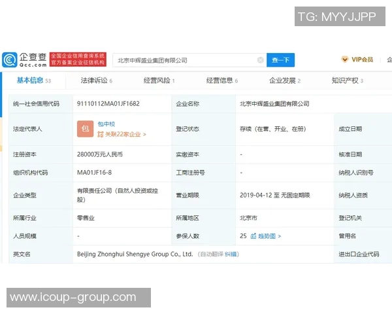This screenshot has width=392, height=314.
Task: Select status 存续（在营、开业、在册）
Action: click(x=272, y=129)
